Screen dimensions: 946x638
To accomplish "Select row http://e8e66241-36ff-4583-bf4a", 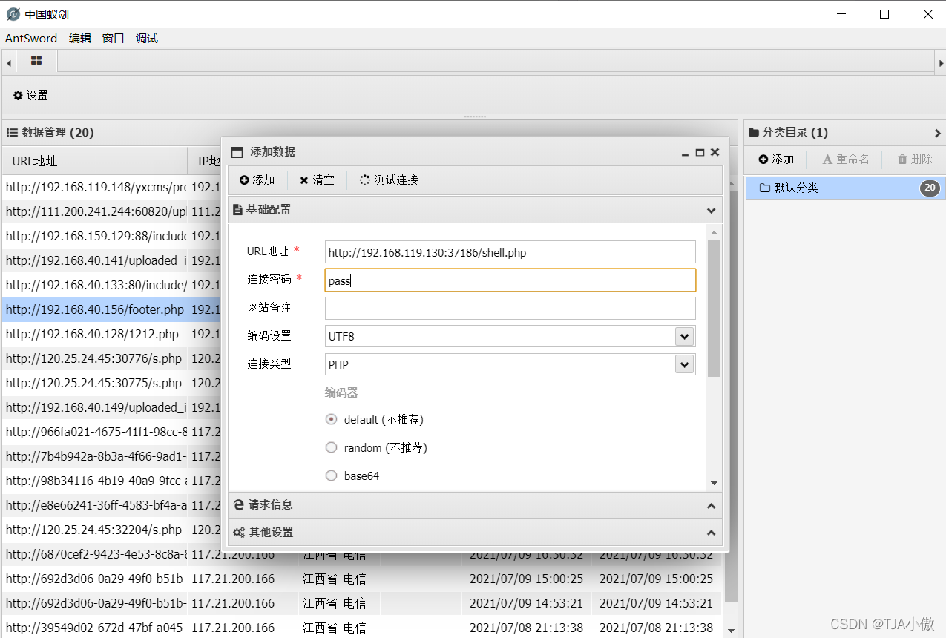I will [x=111, y=505].
